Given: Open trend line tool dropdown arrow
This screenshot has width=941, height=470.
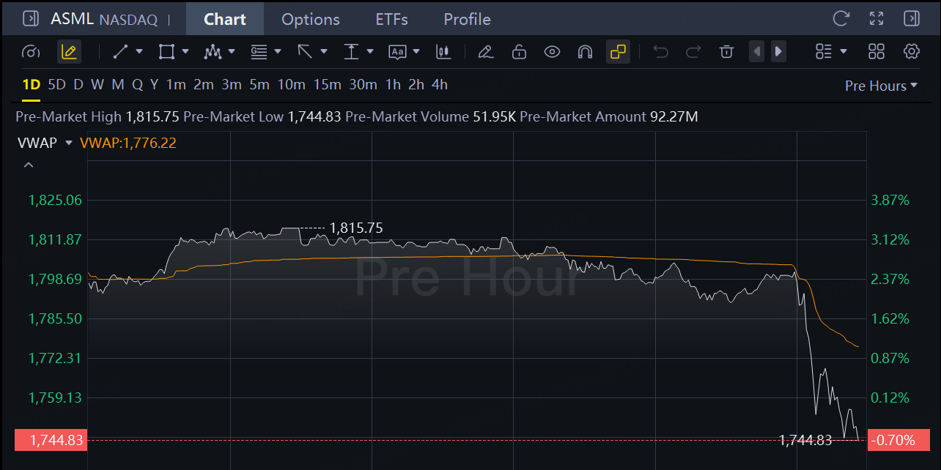Looking at the screenshot, I should click(x=140, y=51).
